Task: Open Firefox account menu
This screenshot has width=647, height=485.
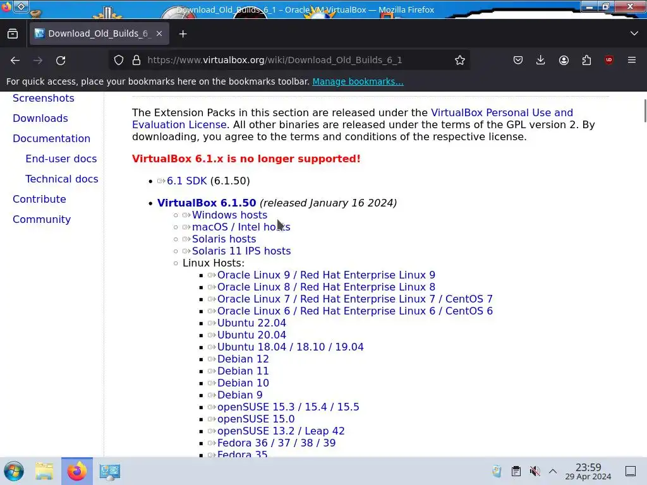Action: [564, 60]
